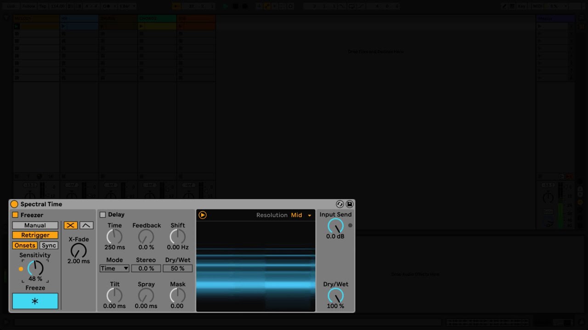The height and width of the screenshot is (330, 588).
Task: Click the Follow button in toolbar
Action: 28,6
